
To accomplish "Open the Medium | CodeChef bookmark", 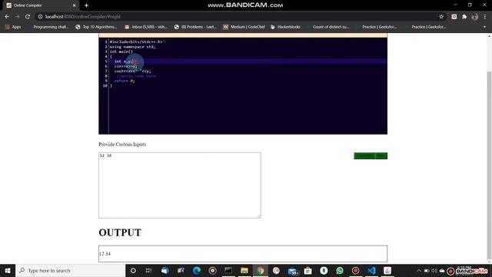I will [244, 27].
